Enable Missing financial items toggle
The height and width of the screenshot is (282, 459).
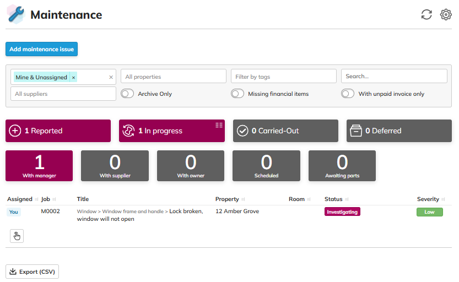pos(237,94)
